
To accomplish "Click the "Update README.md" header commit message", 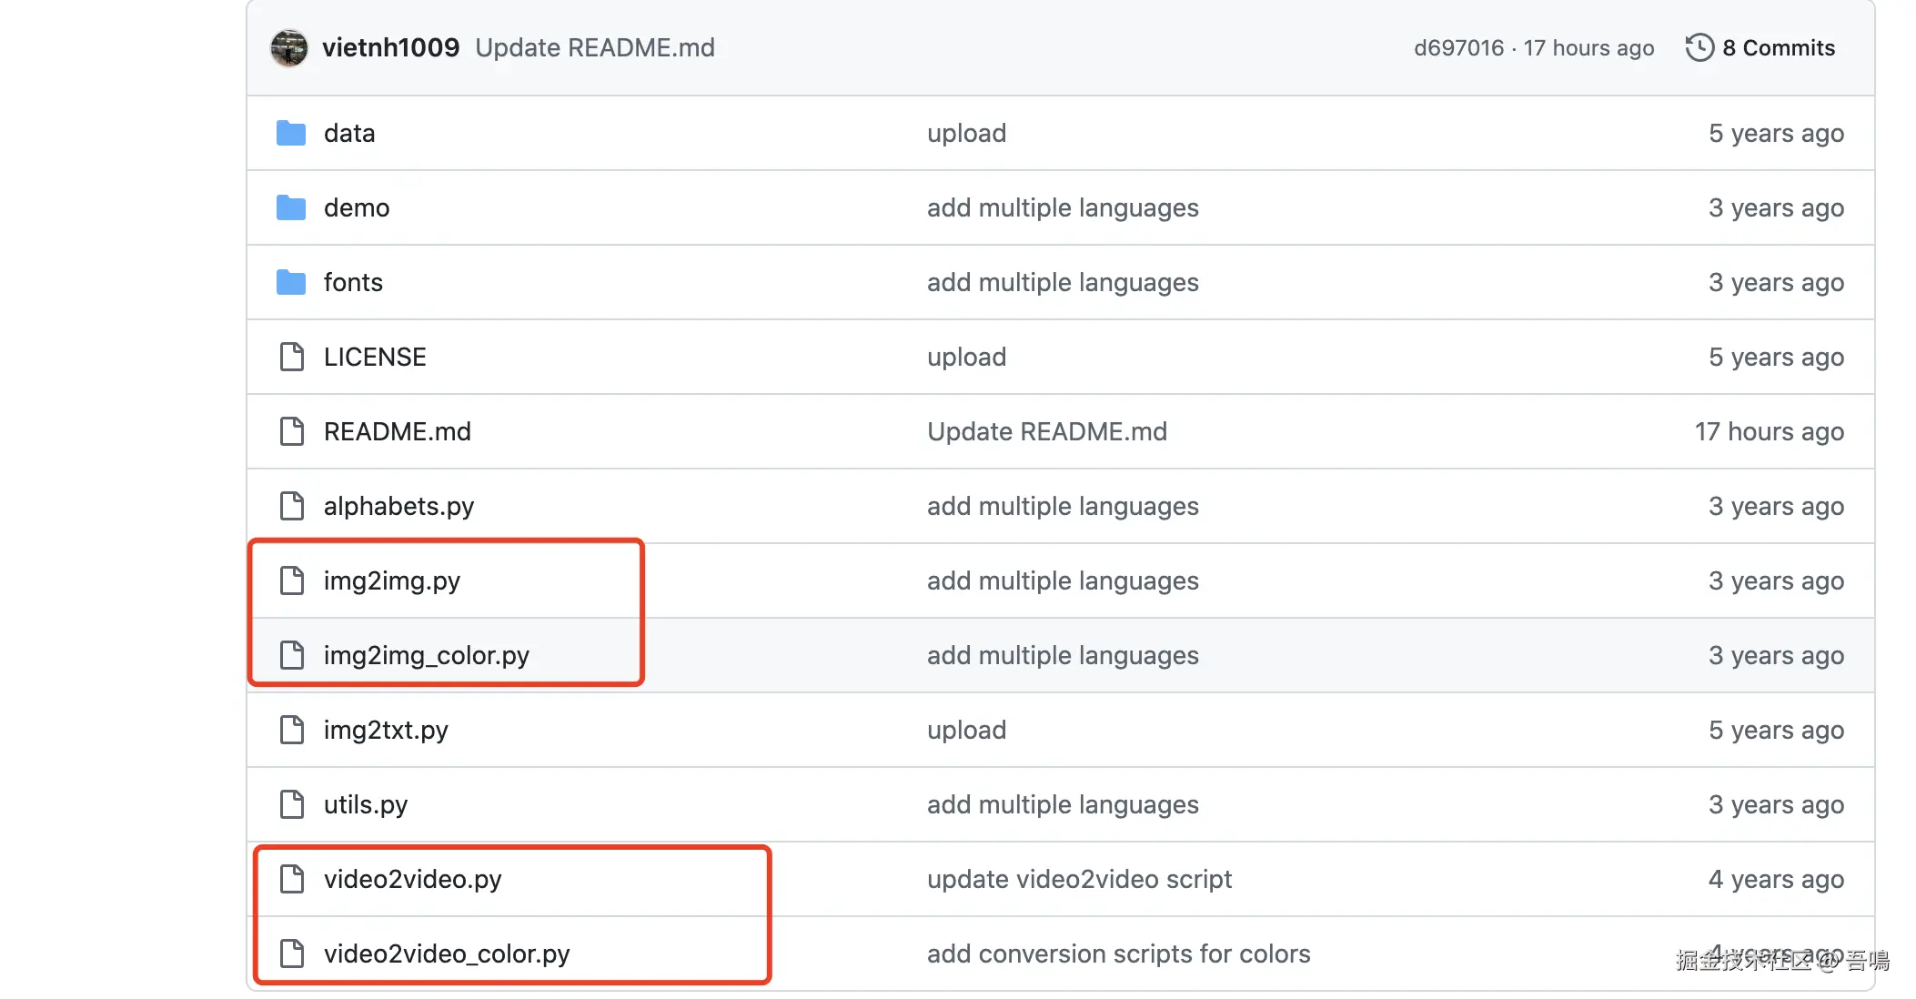I will [x=595, y=47].
